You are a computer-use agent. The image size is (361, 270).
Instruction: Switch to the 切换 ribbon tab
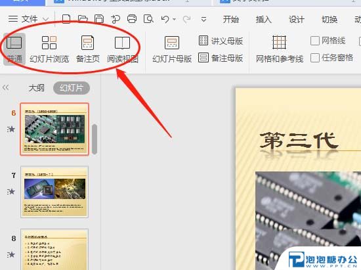[329, 19]
